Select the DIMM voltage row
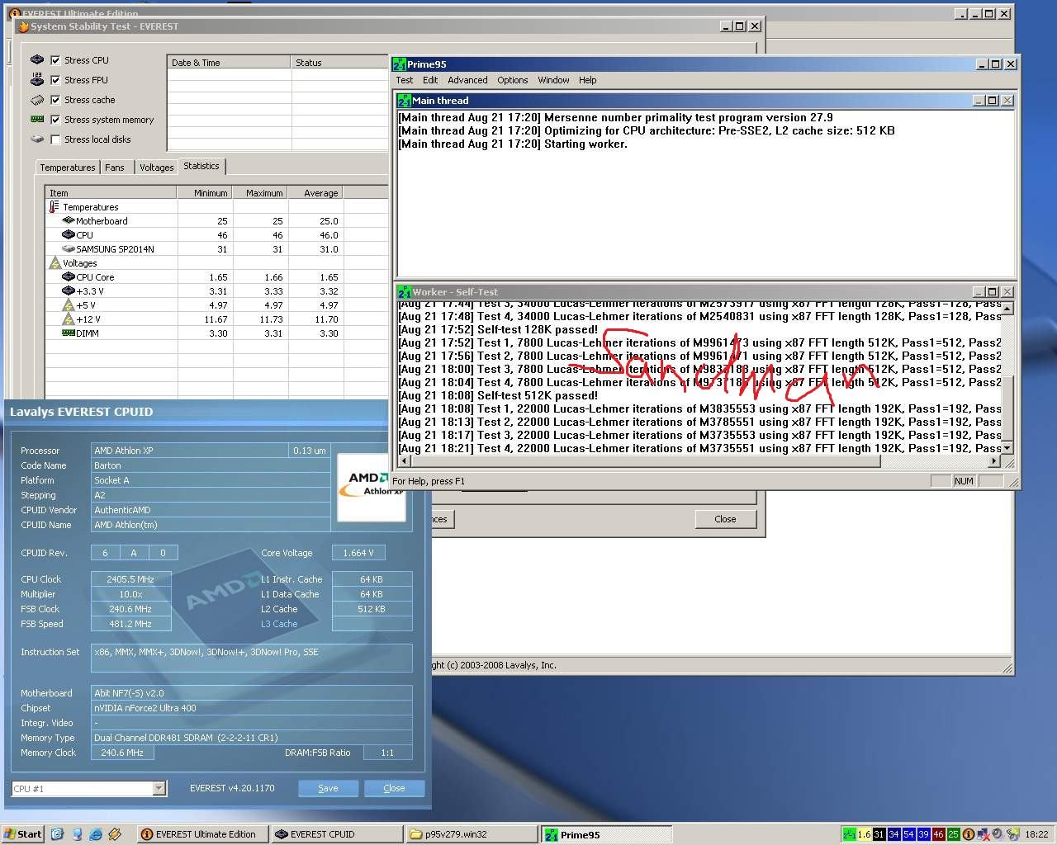 click(x=216, y=333)
